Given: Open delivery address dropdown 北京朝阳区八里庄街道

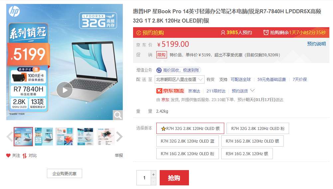Looking at the screenshot, I should pyautogui.click(x=179, y=79).
